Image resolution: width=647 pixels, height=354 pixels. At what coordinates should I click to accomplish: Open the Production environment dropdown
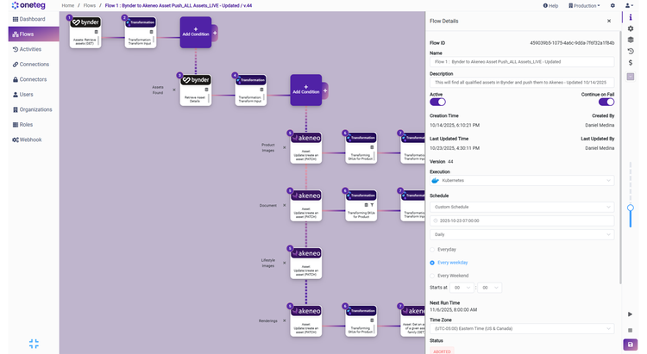pyautogui.click(x=587, y=6)
